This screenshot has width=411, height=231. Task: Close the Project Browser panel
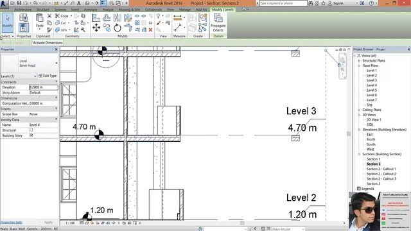point(408,49)
